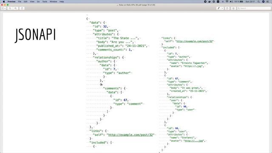Click the "type": "post" line
This screenshot has height=153, width=272.
[105, 30]
